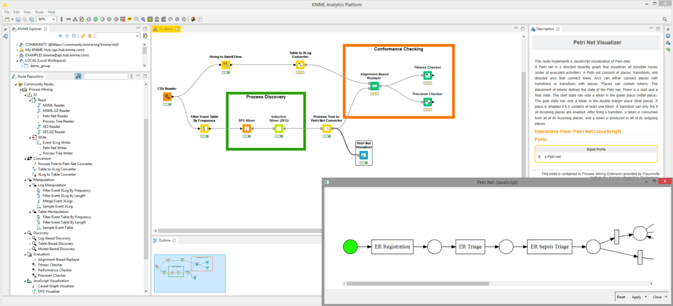Click the Node Repository search icon

(x=78, y=76)
